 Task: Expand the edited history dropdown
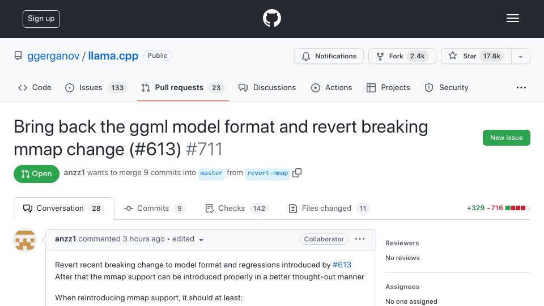[x=188, y=239]
